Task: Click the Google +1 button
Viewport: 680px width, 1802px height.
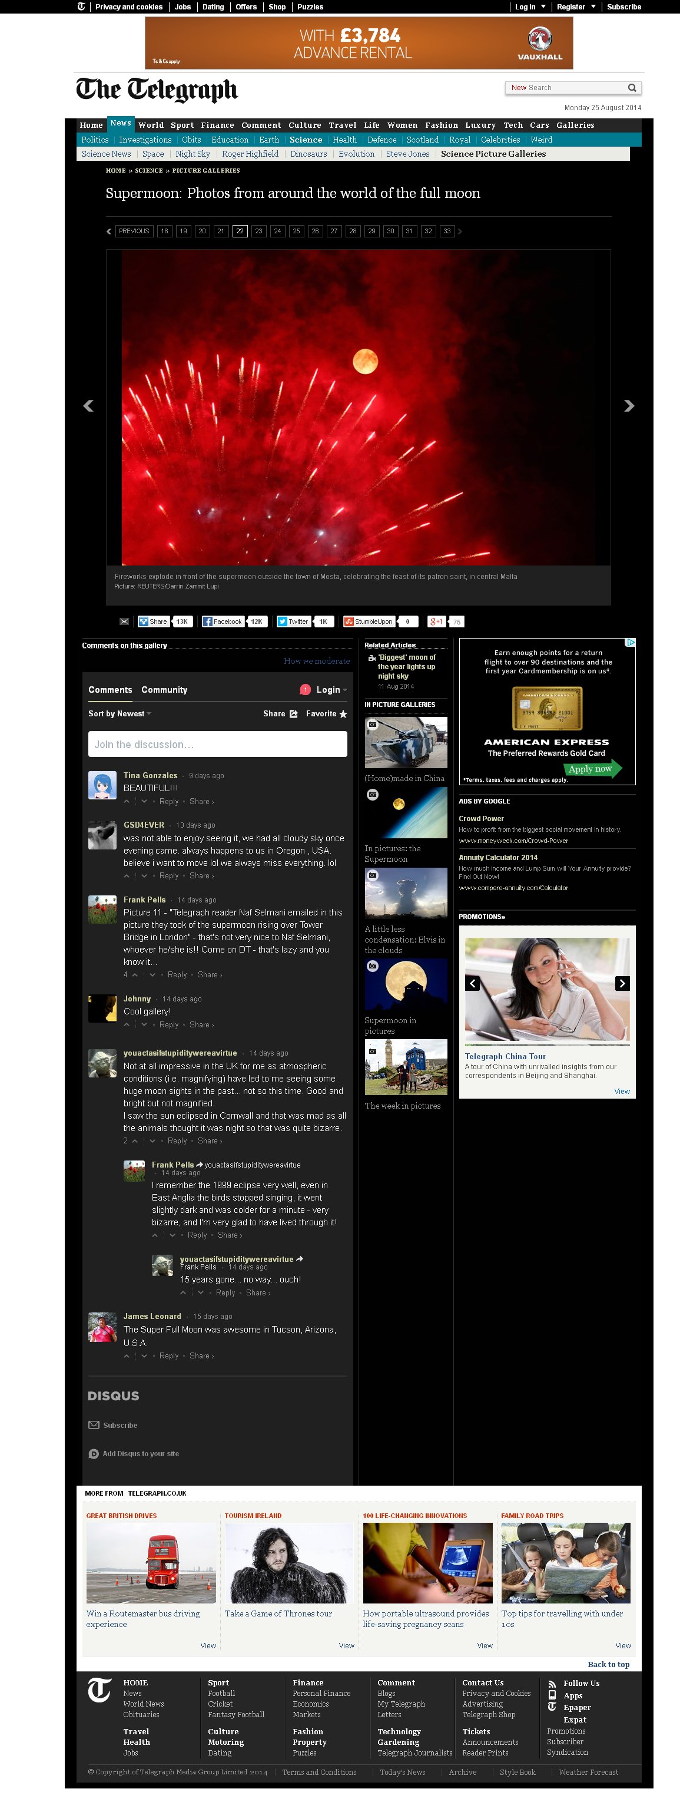Action: click(x=436, y=621)
